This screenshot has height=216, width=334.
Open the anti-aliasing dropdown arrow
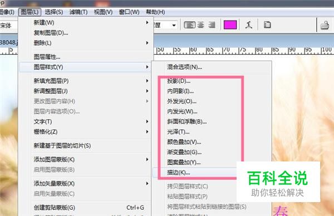174,26
